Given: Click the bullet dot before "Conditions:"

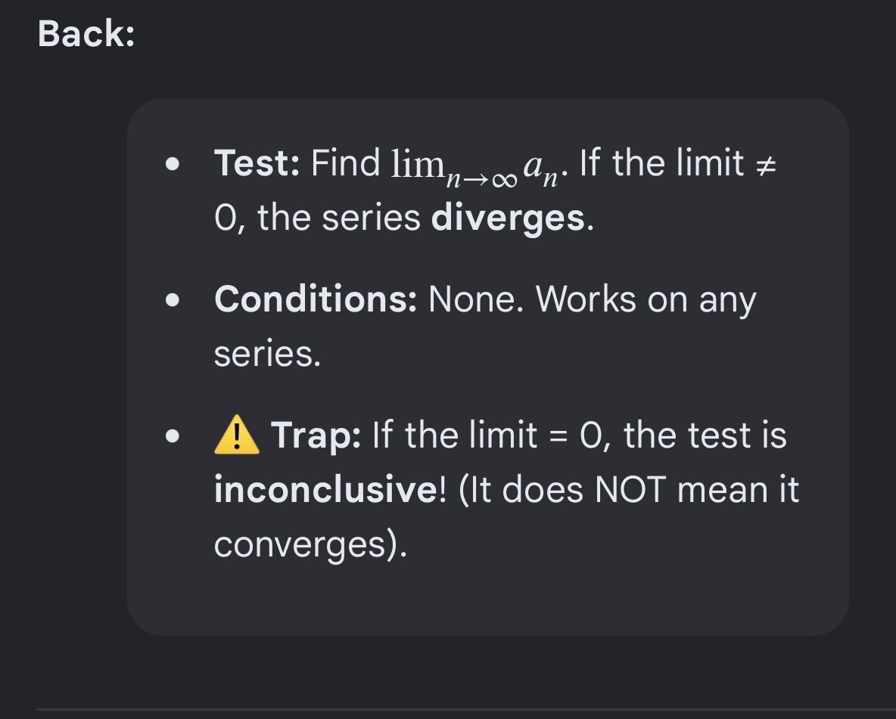Looking at the screenshot, I should 172,300.
